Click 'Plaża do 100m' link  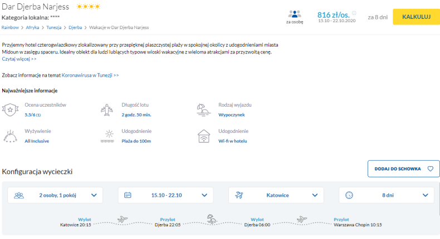(x=136, y=141)
